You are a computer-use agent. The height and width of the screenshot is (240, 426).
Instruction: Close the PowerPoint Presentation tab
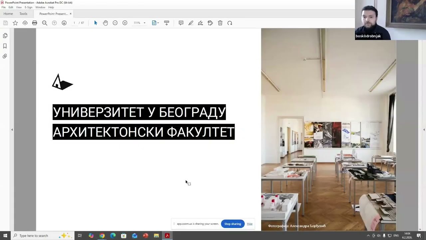[x=71, y=14]
